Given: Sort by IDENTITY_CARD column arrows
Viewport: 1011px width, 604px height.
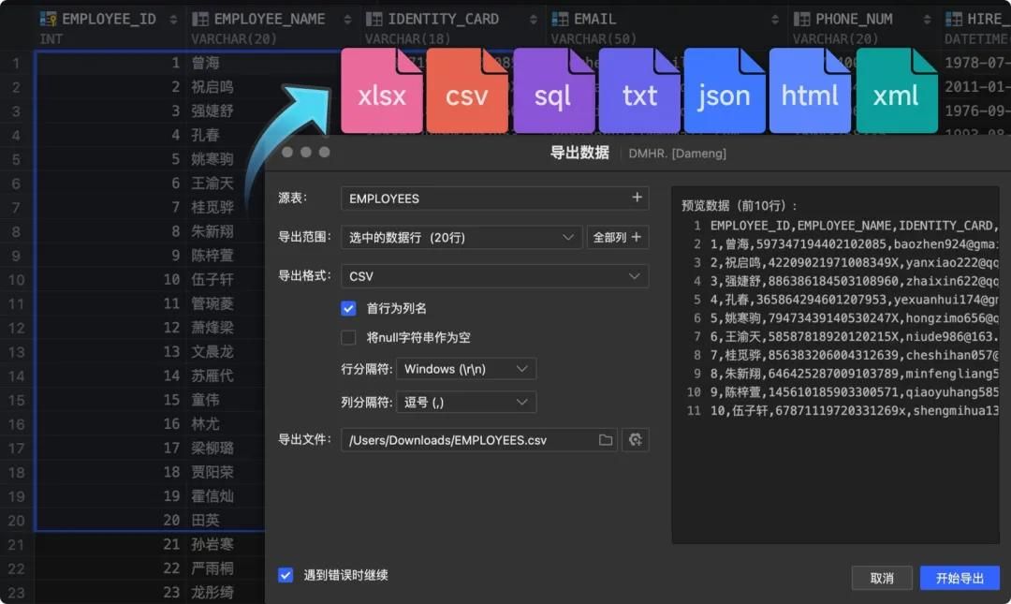Looking at the screenshot, I should tap(534, 20).
